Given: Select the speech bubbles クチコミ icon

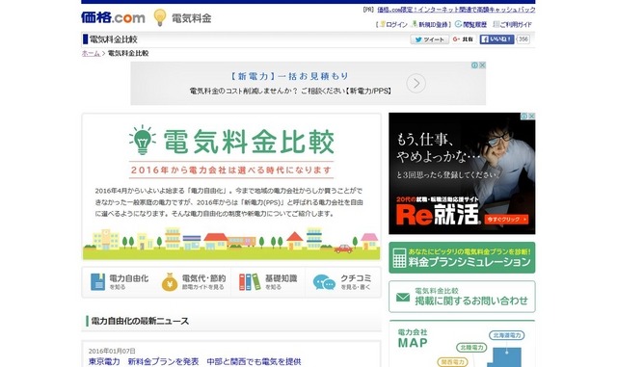Looking at the screenshot, I should 324,282.
